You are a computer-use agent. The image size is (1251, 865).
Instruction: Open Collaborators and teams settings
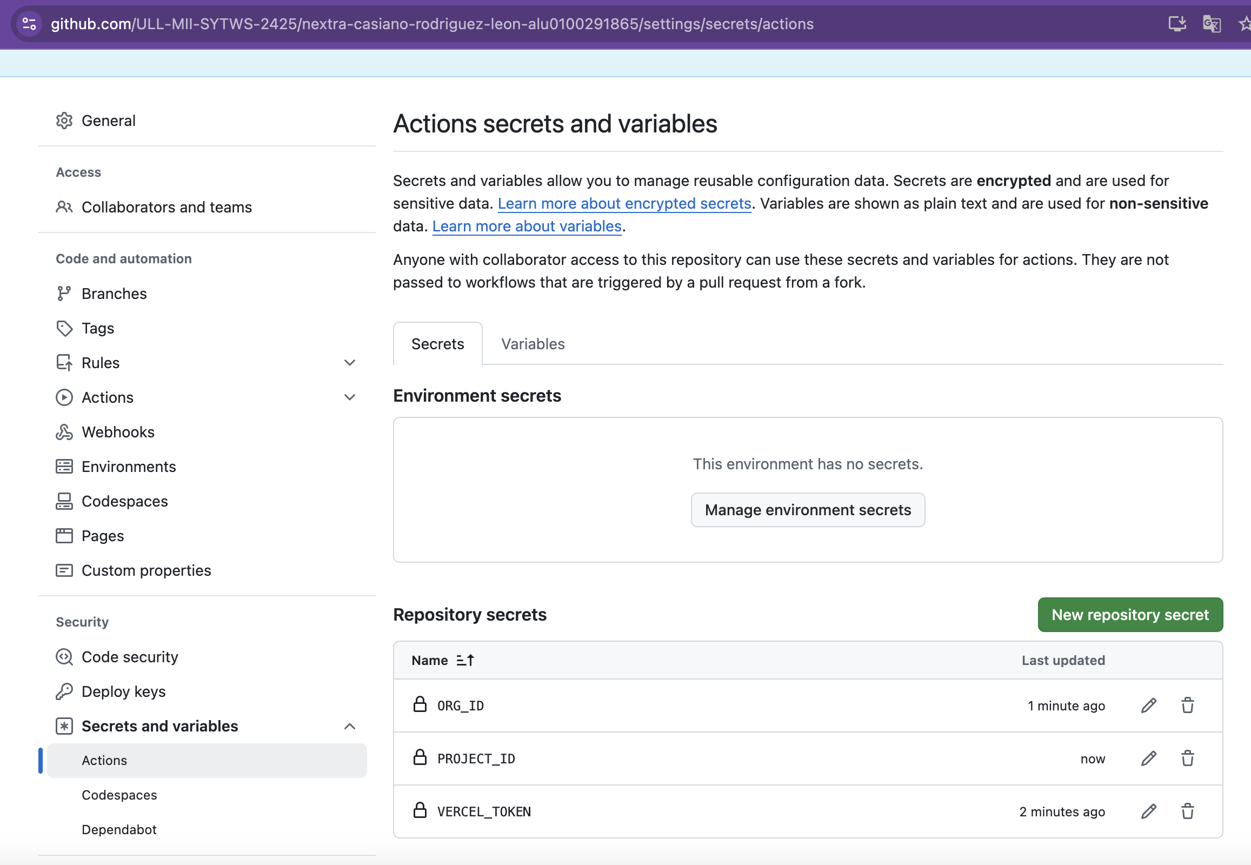207,207
